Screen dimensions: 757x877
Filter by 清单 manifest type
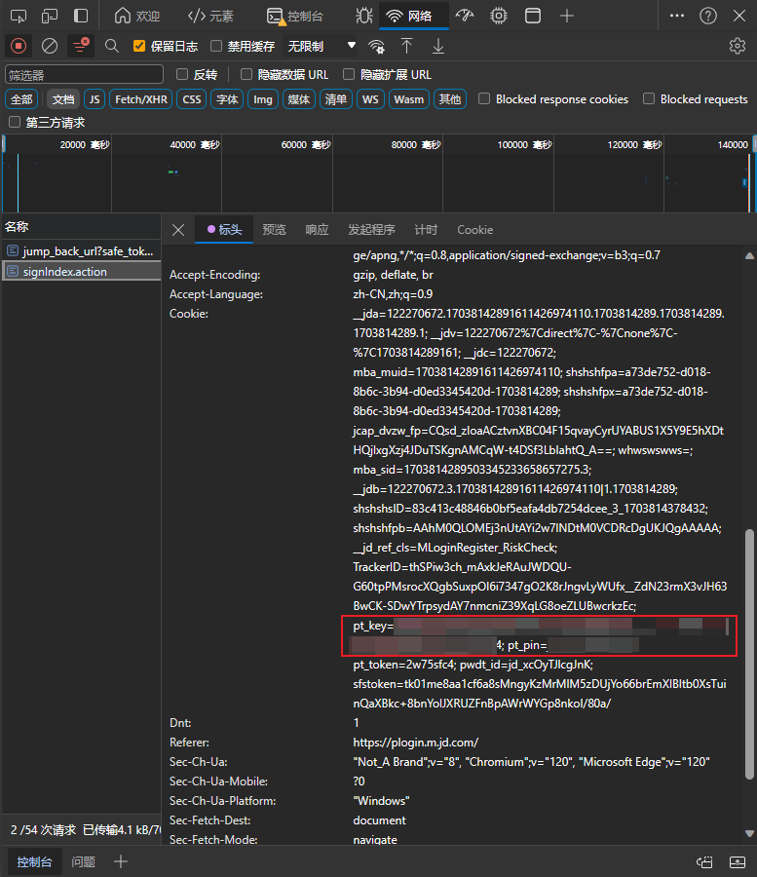tap(336, 99)
